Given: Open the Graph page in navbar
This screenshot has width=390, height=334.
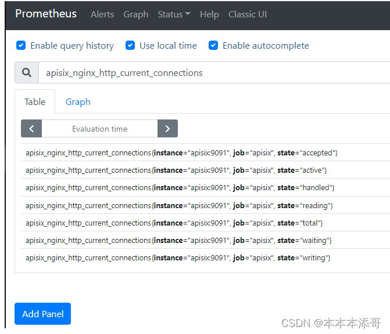Looking at the screenshot, I should [136, 14].
